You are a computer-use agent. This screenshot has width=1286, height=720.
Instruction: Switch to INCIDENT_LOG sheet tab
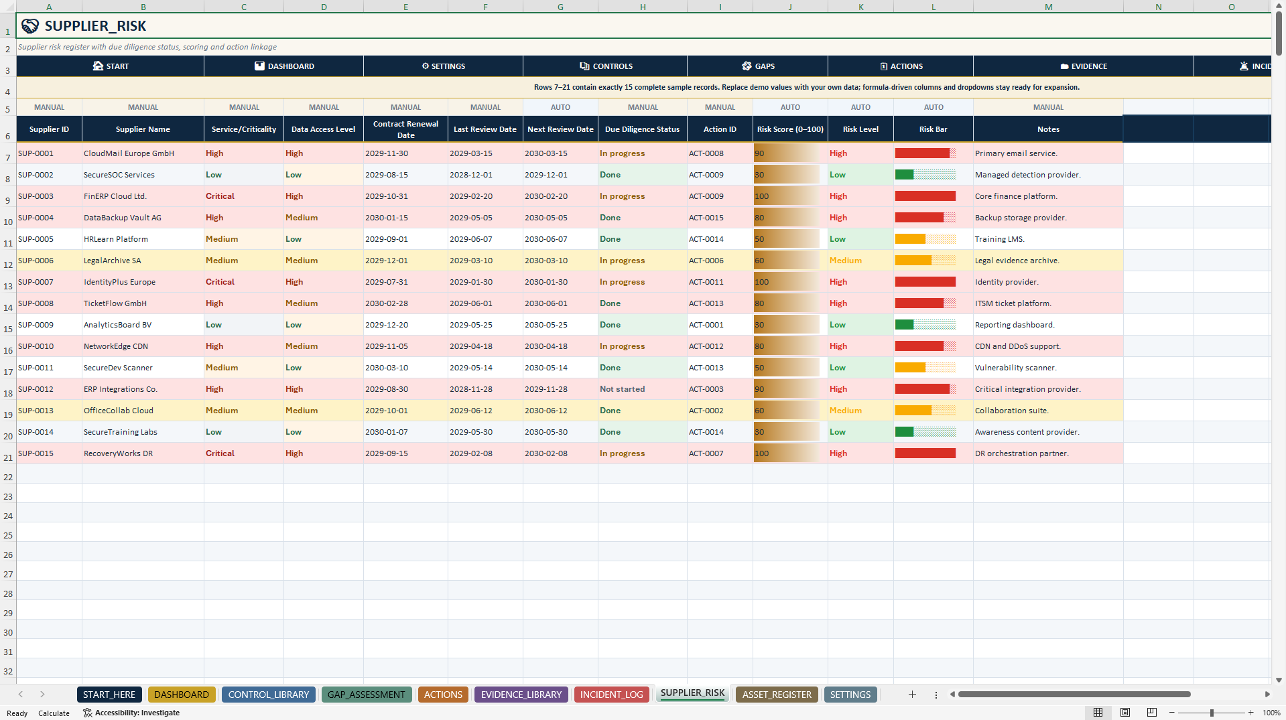[611, 695]
